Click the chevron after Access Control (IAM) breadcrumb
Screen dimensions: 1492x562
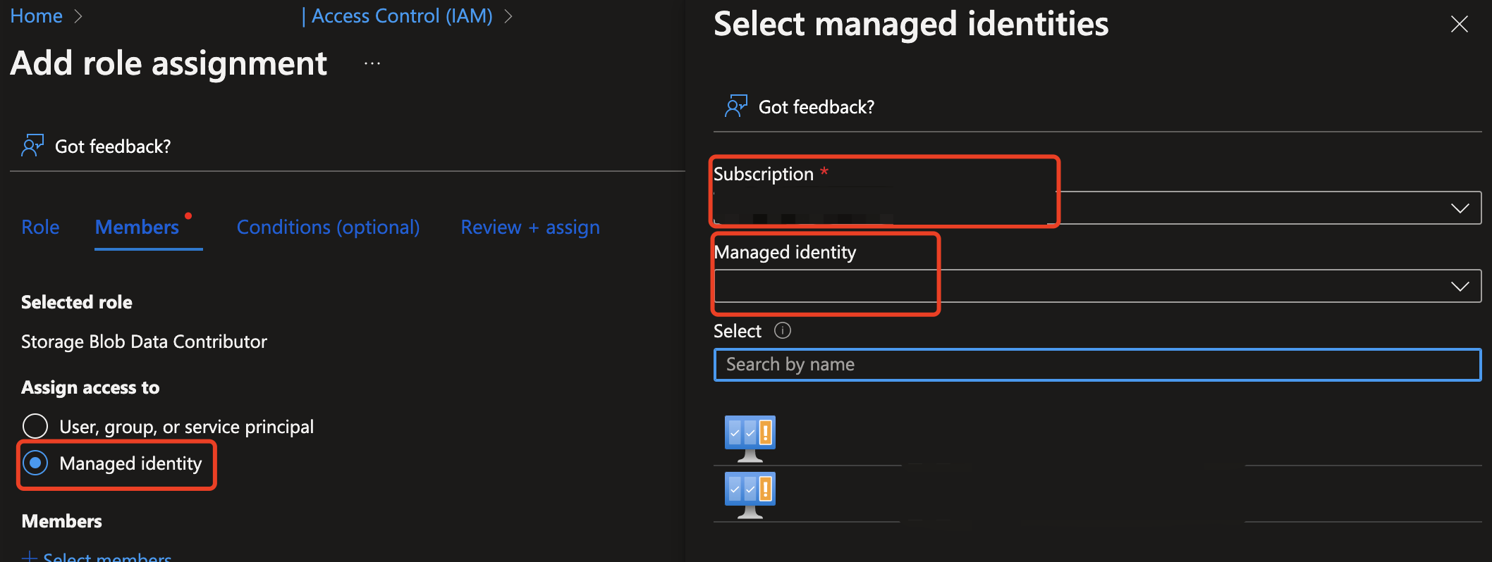coord(508,16)
